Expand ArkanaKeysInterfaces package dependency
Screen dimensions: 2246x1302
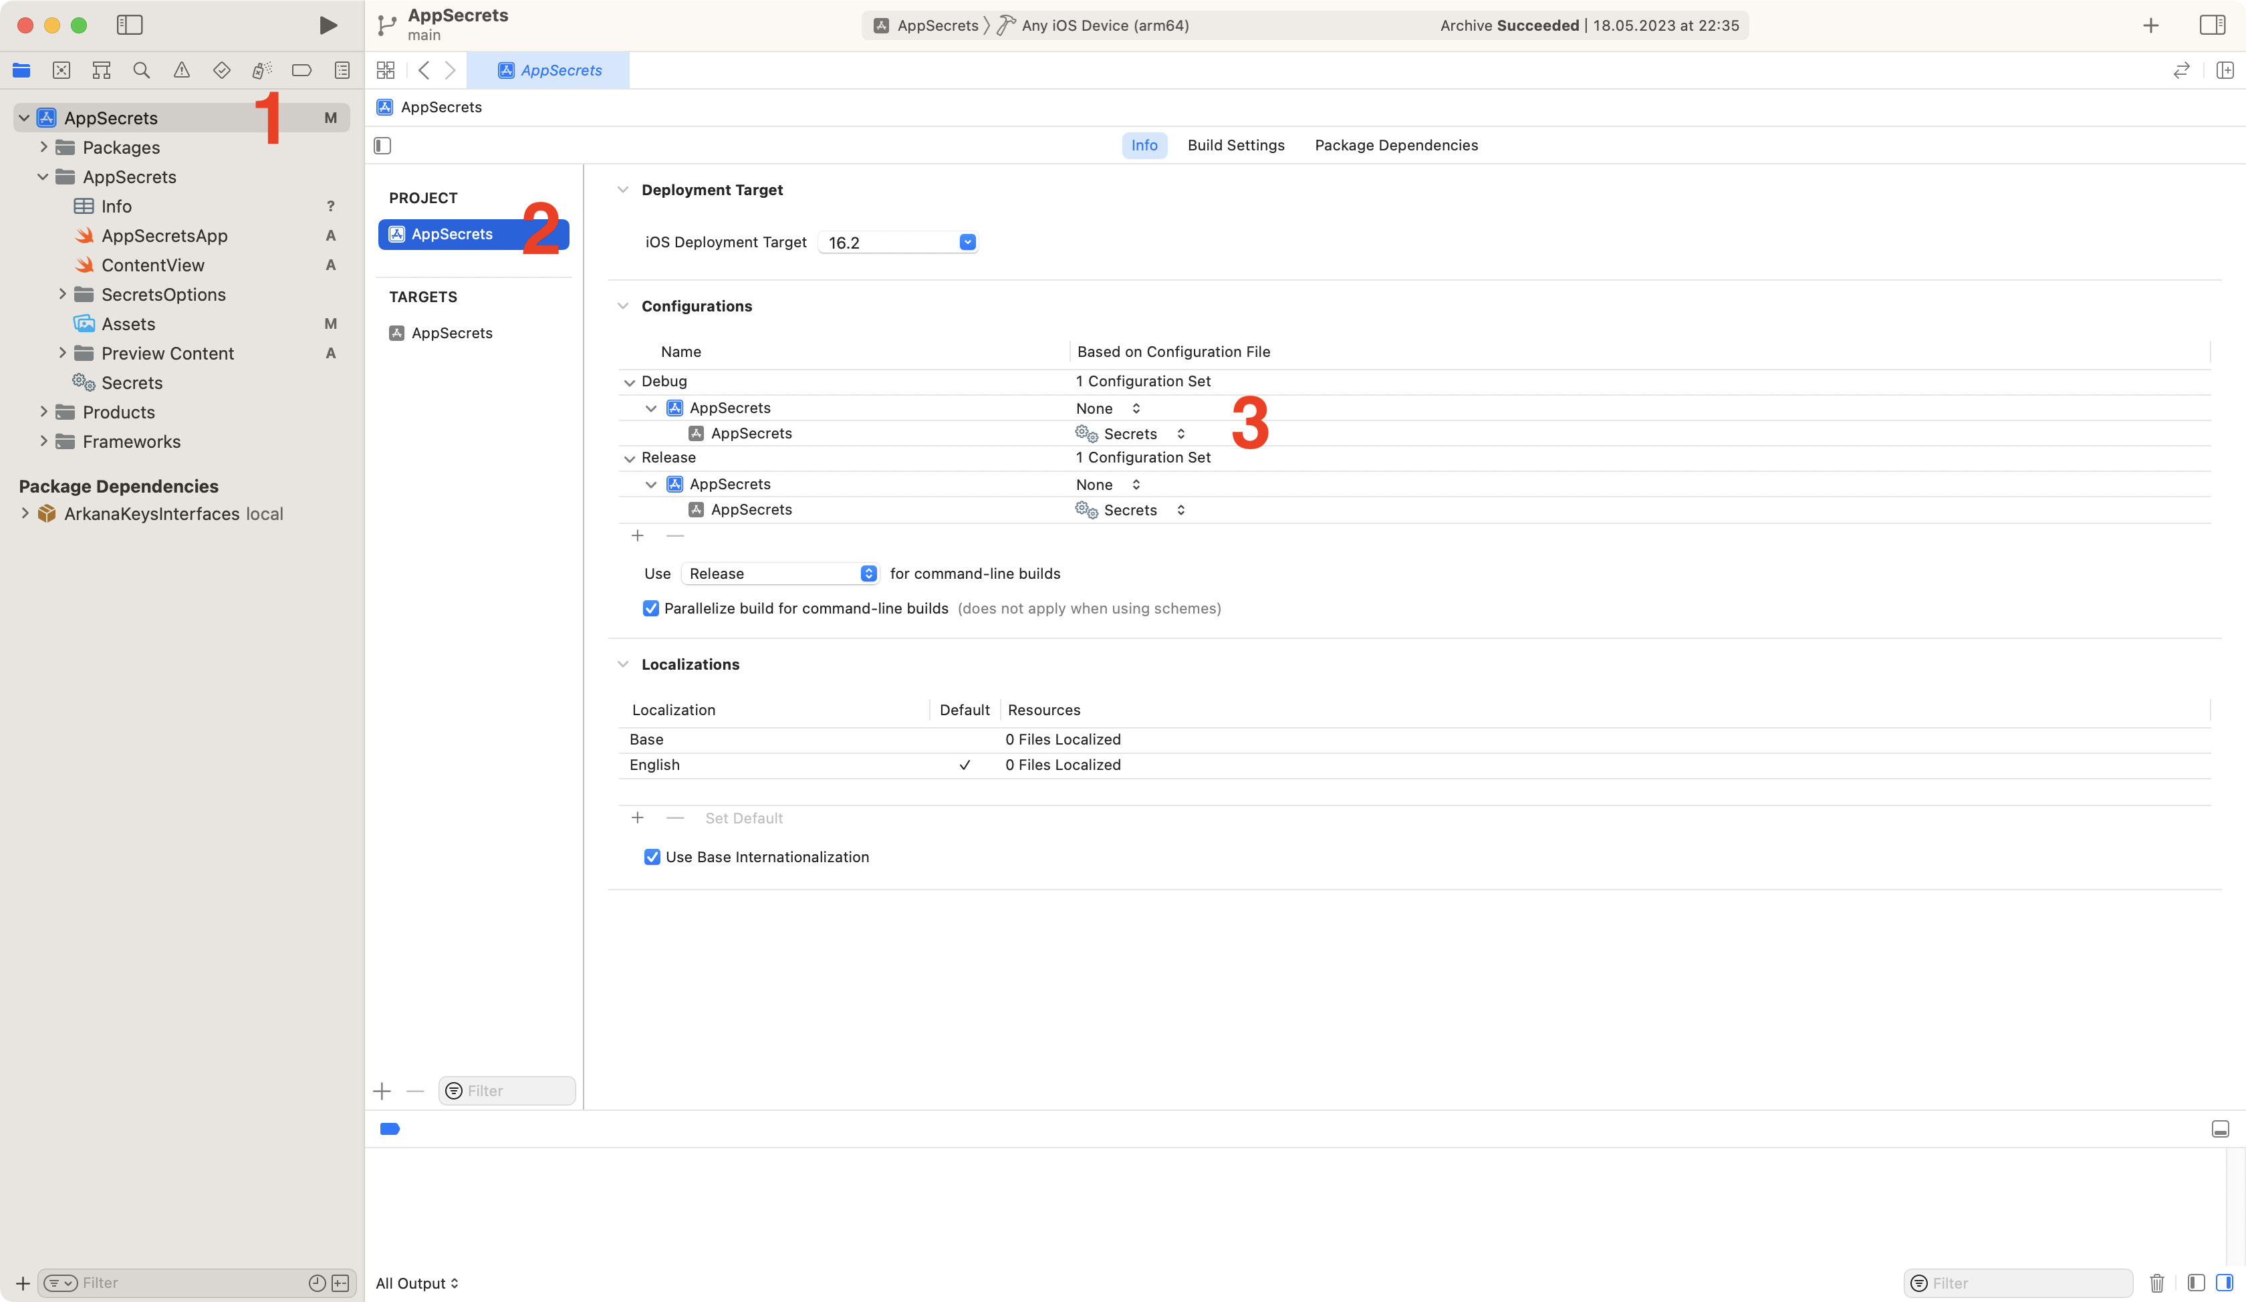pos(24,513)
